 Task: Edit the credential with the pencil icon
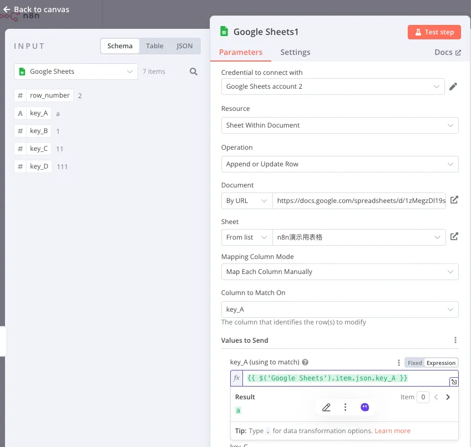pyautogui.click(x=453, y=87)
